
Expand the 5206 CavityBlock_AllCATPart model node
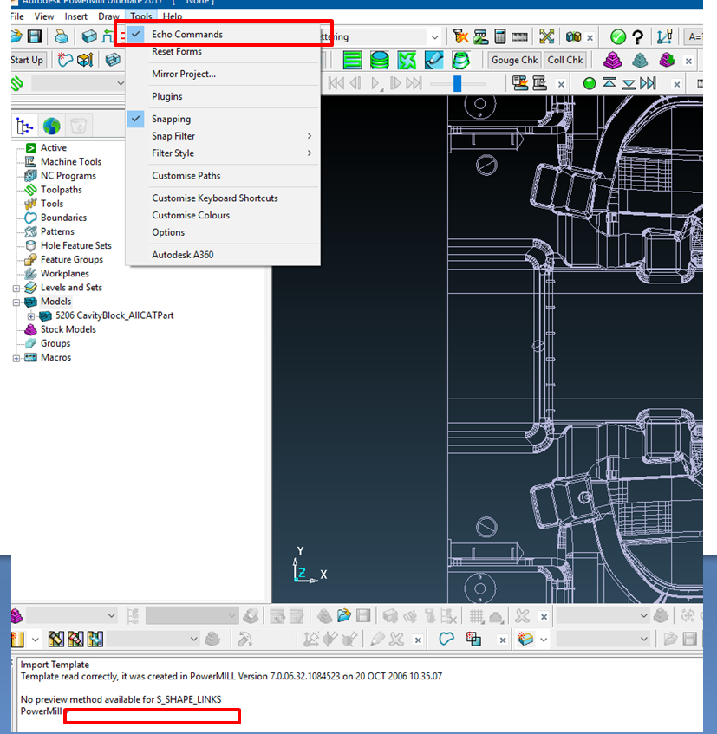pyautogui.click(x=31, y=316)
